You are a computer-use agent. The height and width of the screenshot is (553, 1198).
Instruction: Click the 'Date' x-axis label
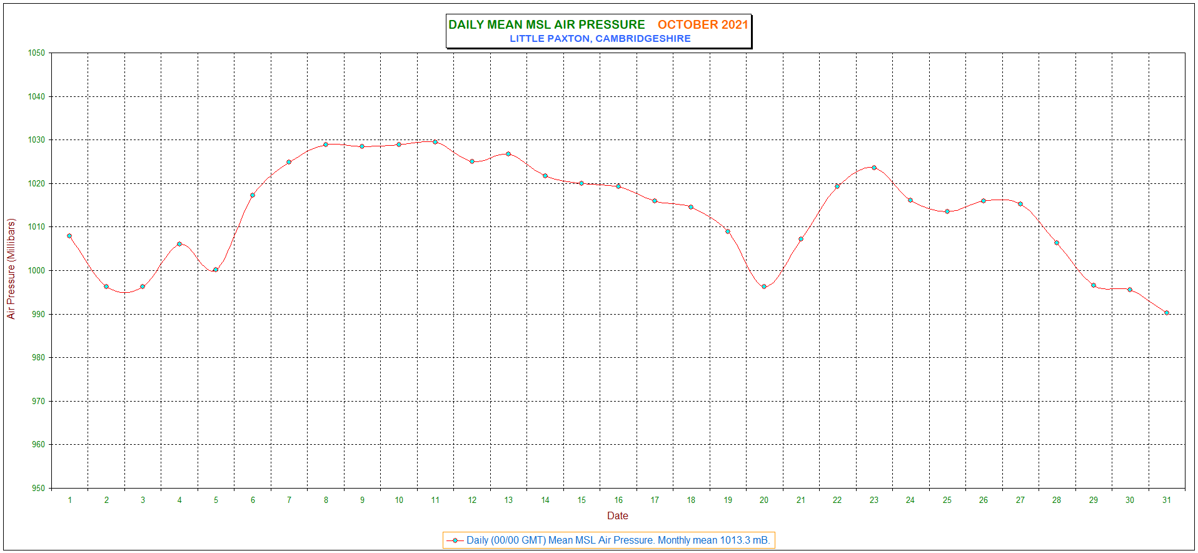[618, 516]
